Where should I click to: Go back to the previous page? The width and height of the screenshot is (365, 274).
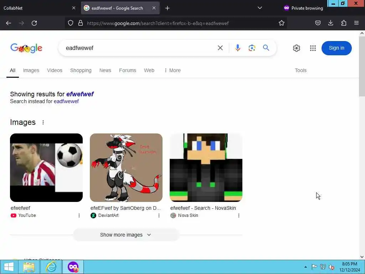[x=9, y=23]
